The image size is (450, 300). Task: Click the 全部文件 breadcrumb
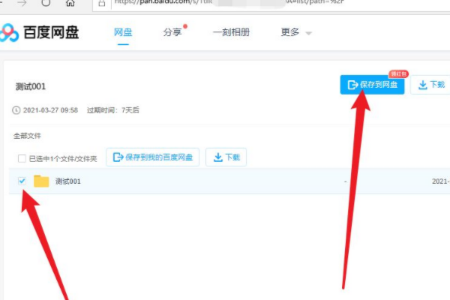point(27,136)
